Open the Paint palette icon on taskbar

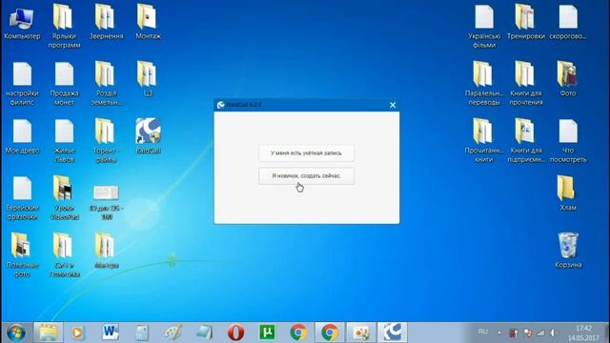(173, 333)
